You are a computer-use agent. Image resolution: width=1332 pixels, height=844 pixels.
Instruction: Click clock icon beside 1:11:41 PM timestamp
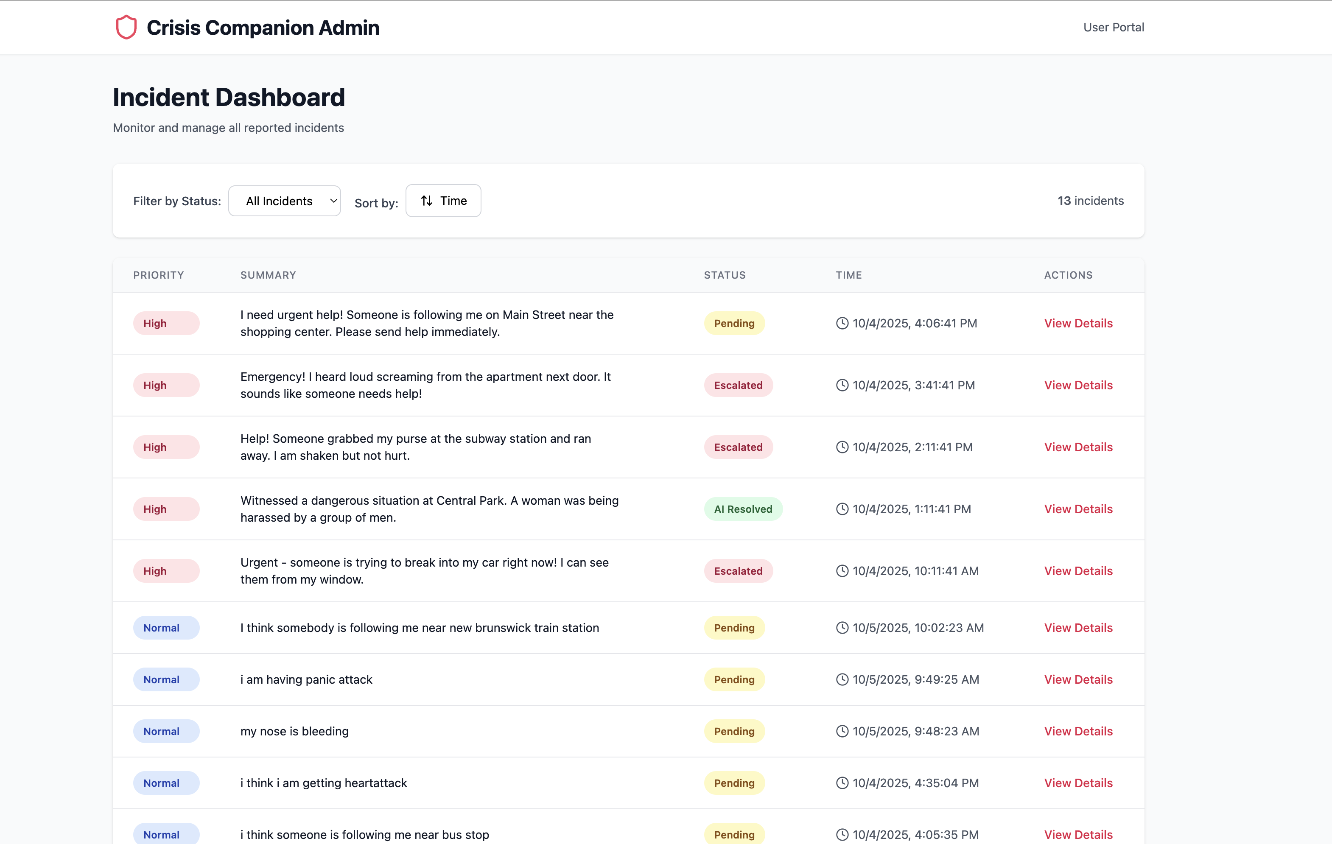[x=842, y=509]
